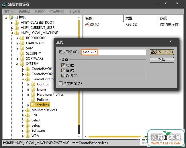The height and width of the screenshot is (148, 186).
Task: Click the BCD00000000 folder icon
Action: pos(22,38)
